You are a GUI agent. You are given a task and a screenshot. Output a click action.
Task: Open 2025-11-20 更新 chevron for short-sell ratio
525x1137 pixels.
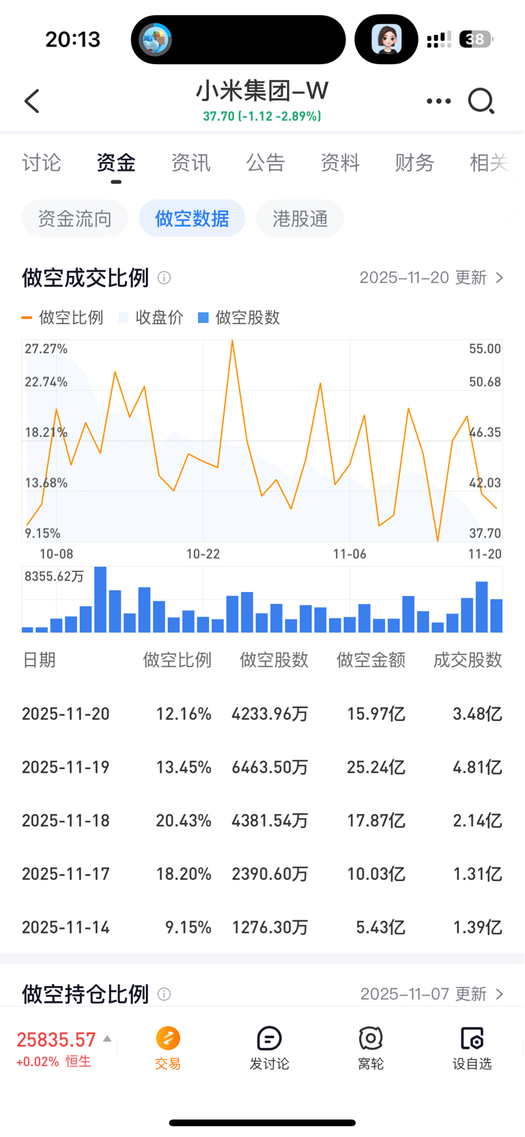(x=500, y=278)
